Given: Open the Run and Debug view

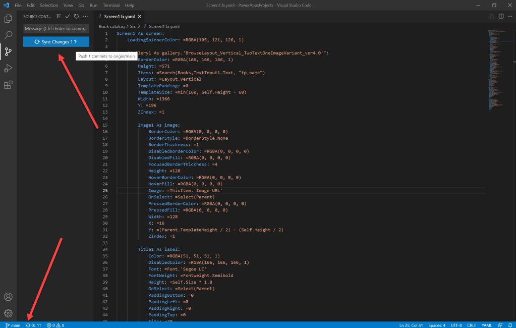Looking at the screenshot, I should pos(8,68).
